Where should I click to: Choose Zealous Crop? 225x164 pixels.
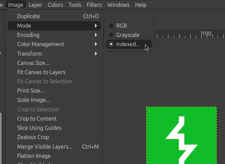pos(54,137)
